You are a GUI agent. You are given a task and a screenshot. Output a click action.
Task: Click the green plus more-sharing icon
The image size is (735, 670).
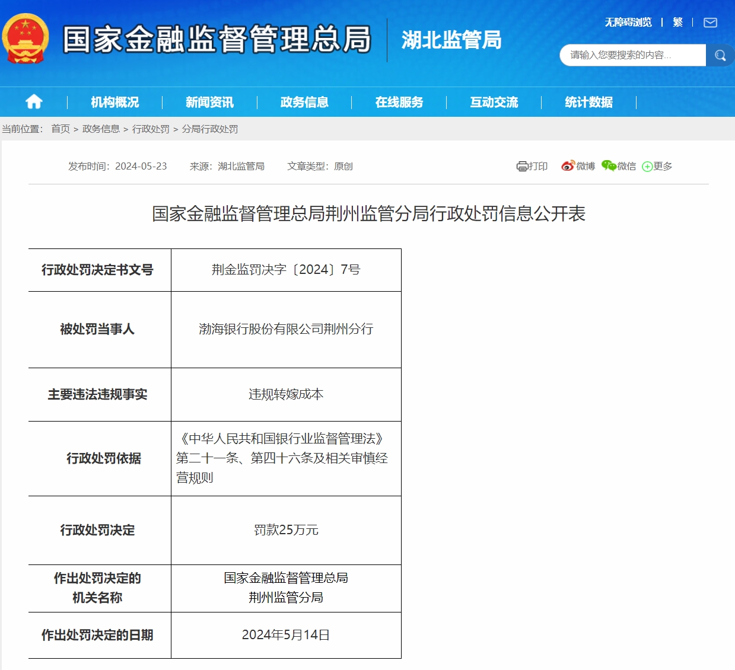[647, 167]
